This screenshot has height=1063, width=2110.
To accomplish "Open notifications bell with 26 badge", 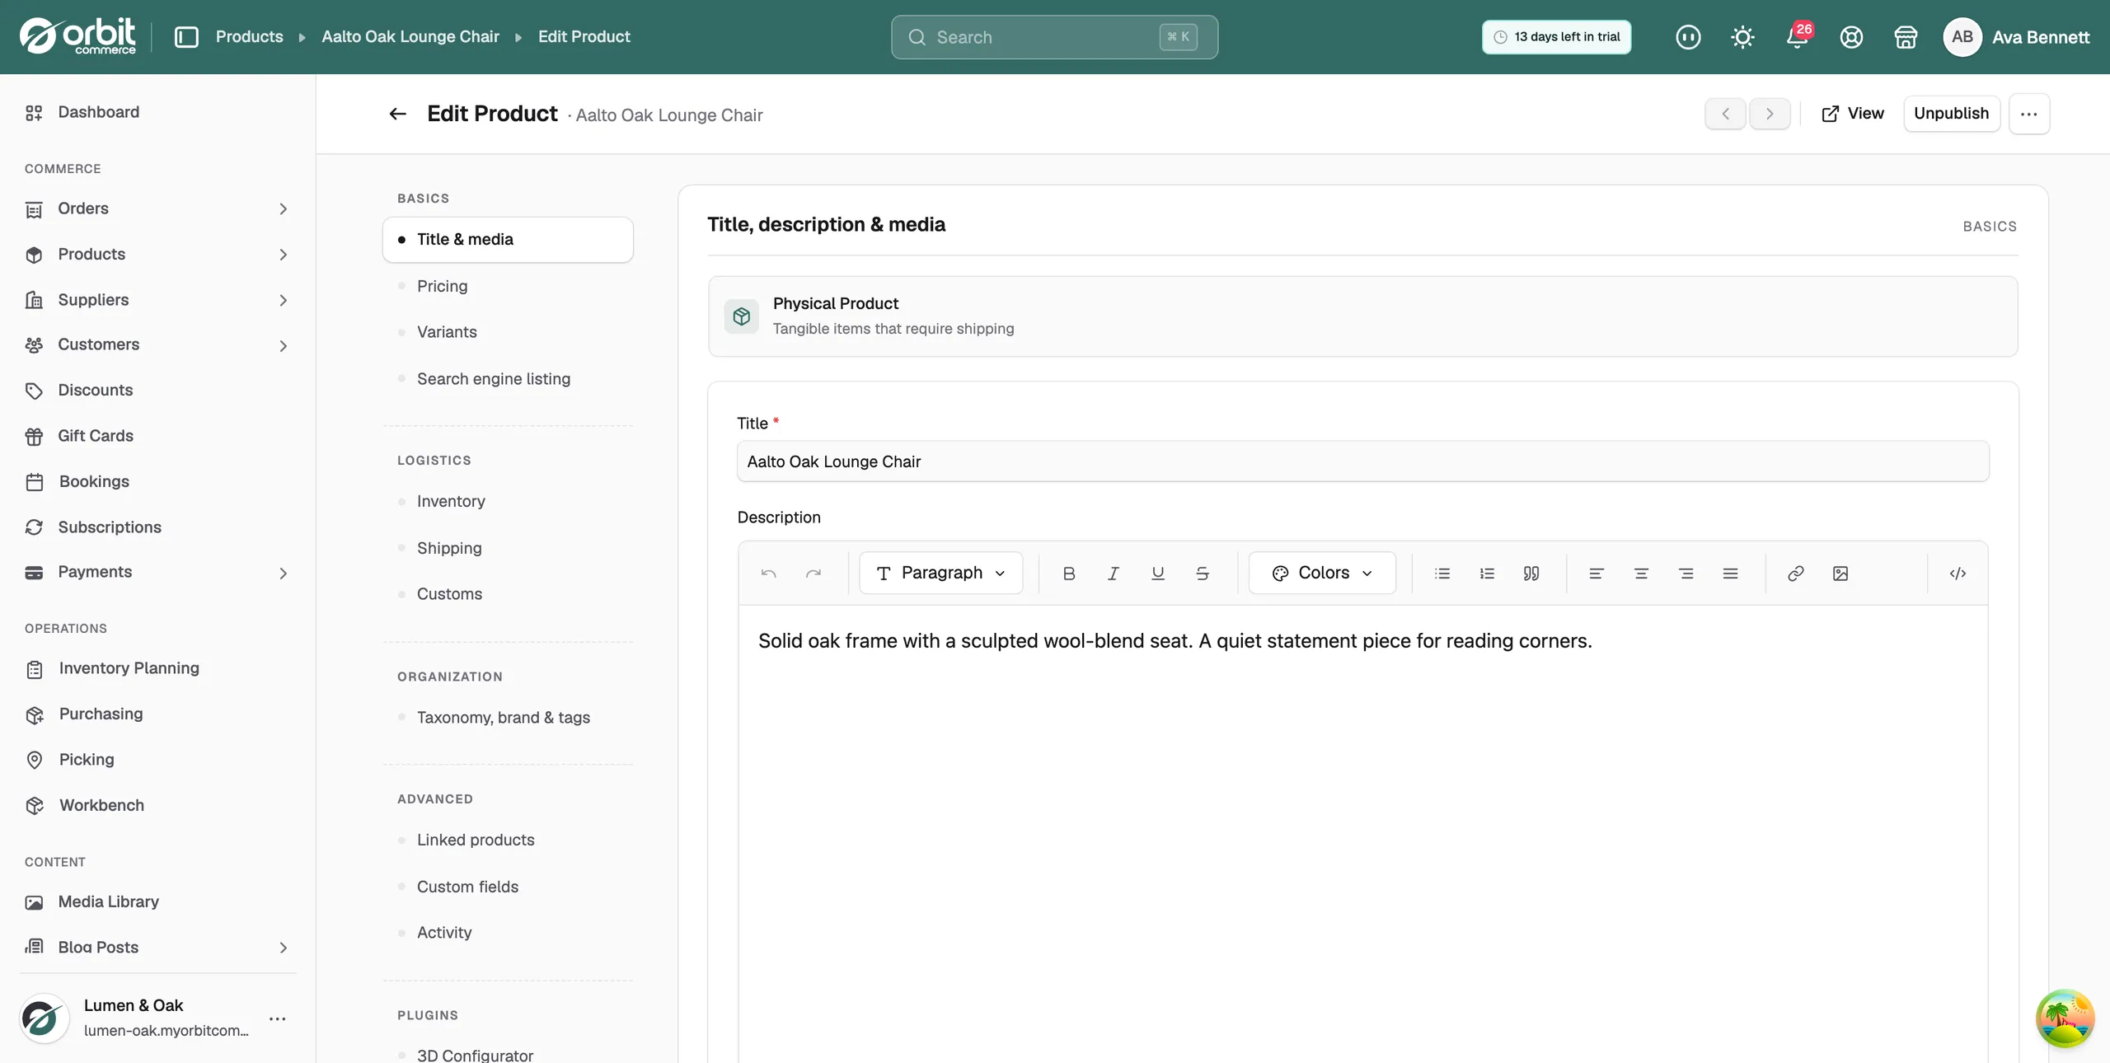I will click(1798, 37).
